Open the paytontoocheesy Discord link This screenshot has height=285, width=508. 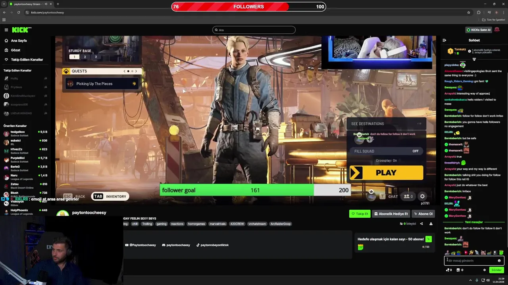click(176, 245)
